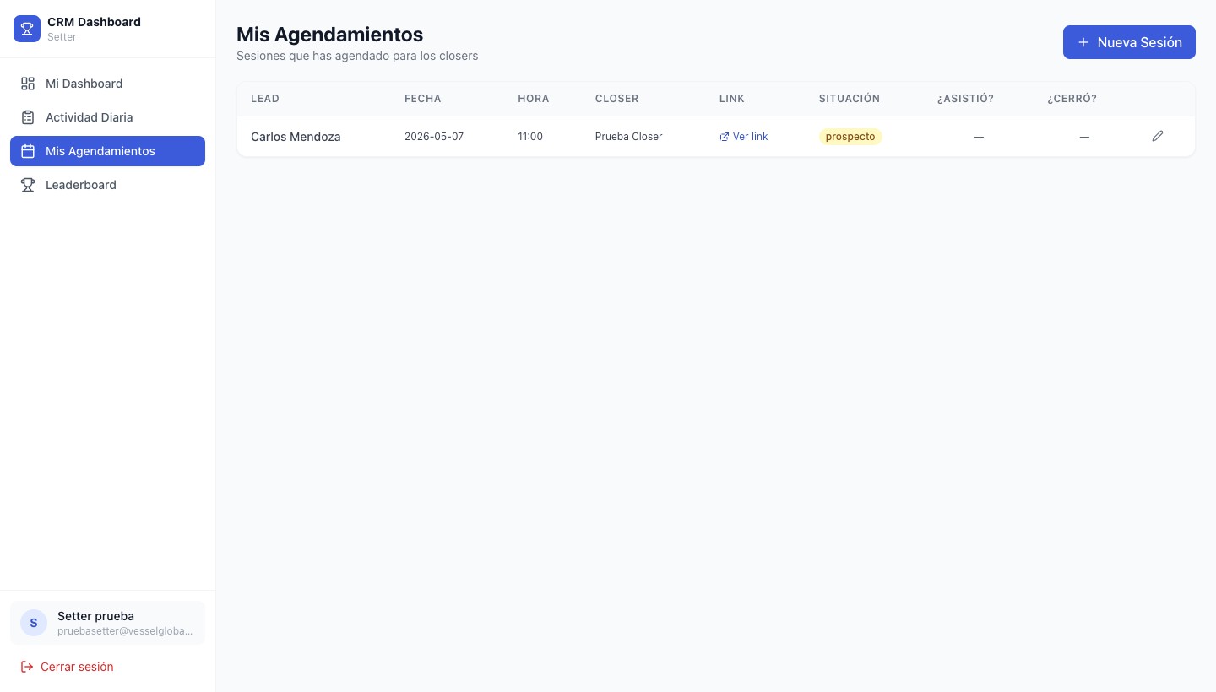
Task: Click the CRM Dashboard trophy logo
Action: [x=27, y=29]
